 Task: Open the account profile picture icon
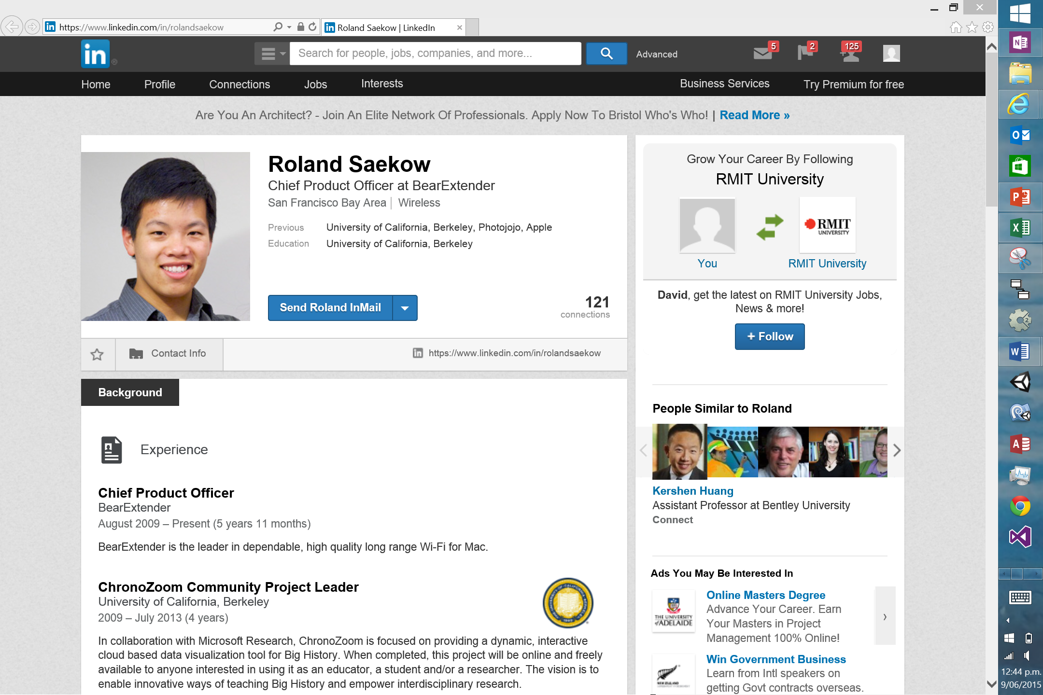click(891, 54)
